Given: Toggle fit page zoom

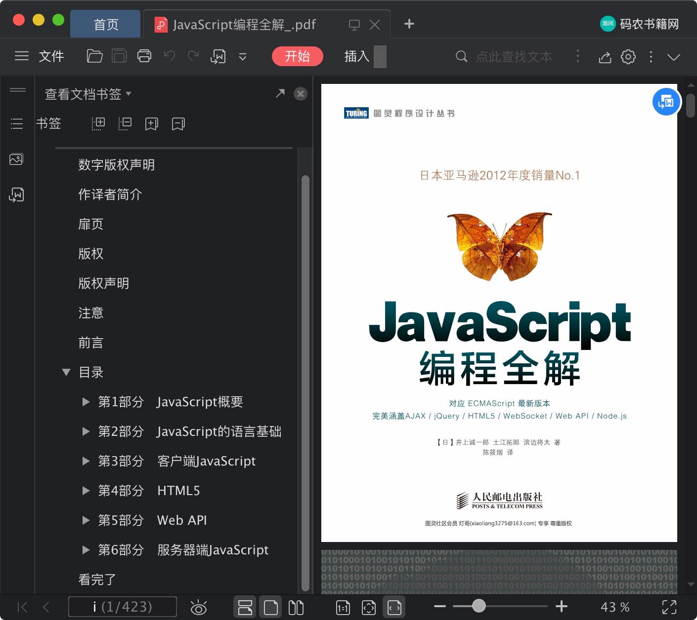Looking at the screenshot, I should pyautogui.click(x=369, y=608).
